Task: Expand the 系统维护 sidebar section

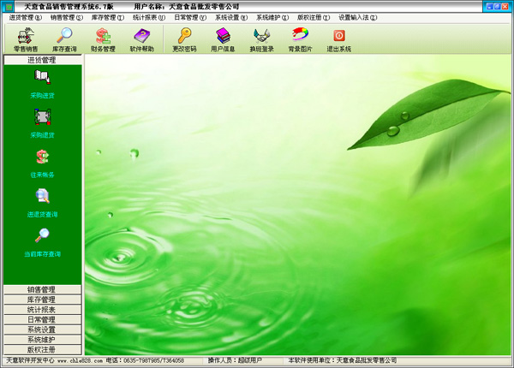Action: pyautogui.click(x=42, y=340)
